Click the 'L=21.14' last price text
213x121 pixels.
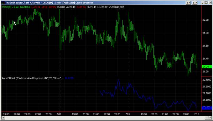click(36, 7)
